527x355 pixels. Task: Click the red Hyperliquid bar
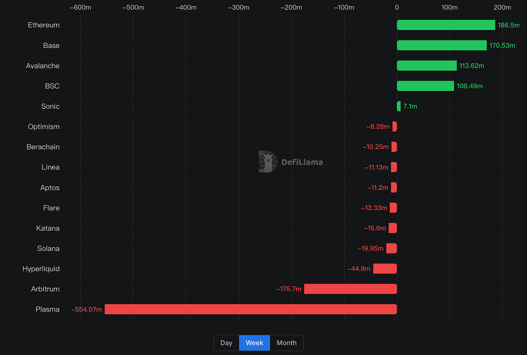pos(385,269)
